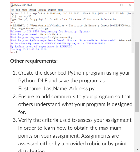This screenshot has height=152, width=140.
Task: Open the Debug menu
Action: click(x=32, y=10)
